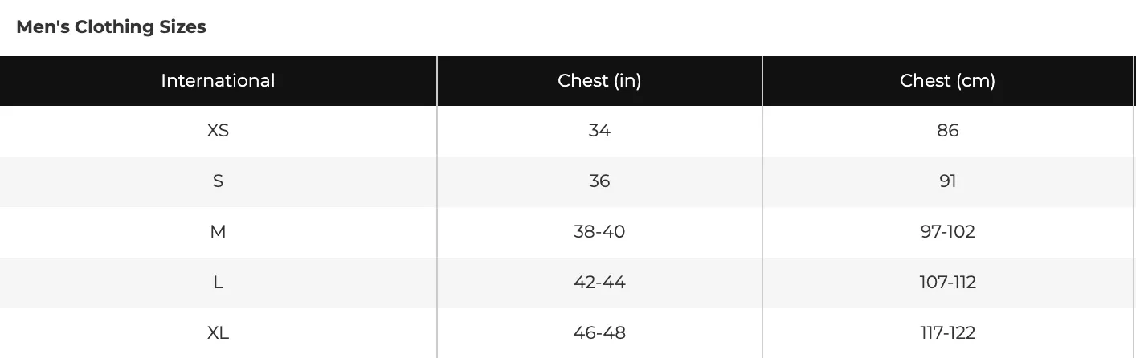Select the 36 inch chest value
The width and height of the screenshot is (1136, 358).
(x=599, y=181)
